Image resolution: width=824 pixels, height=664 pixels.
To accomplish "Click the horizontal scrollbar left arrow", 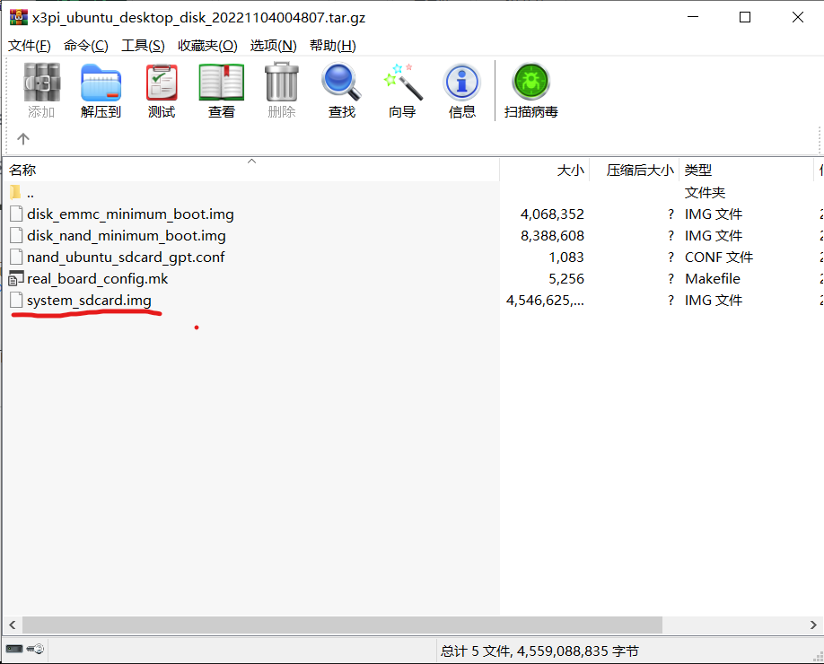I will pyautogui.click(x=12, y=625).
